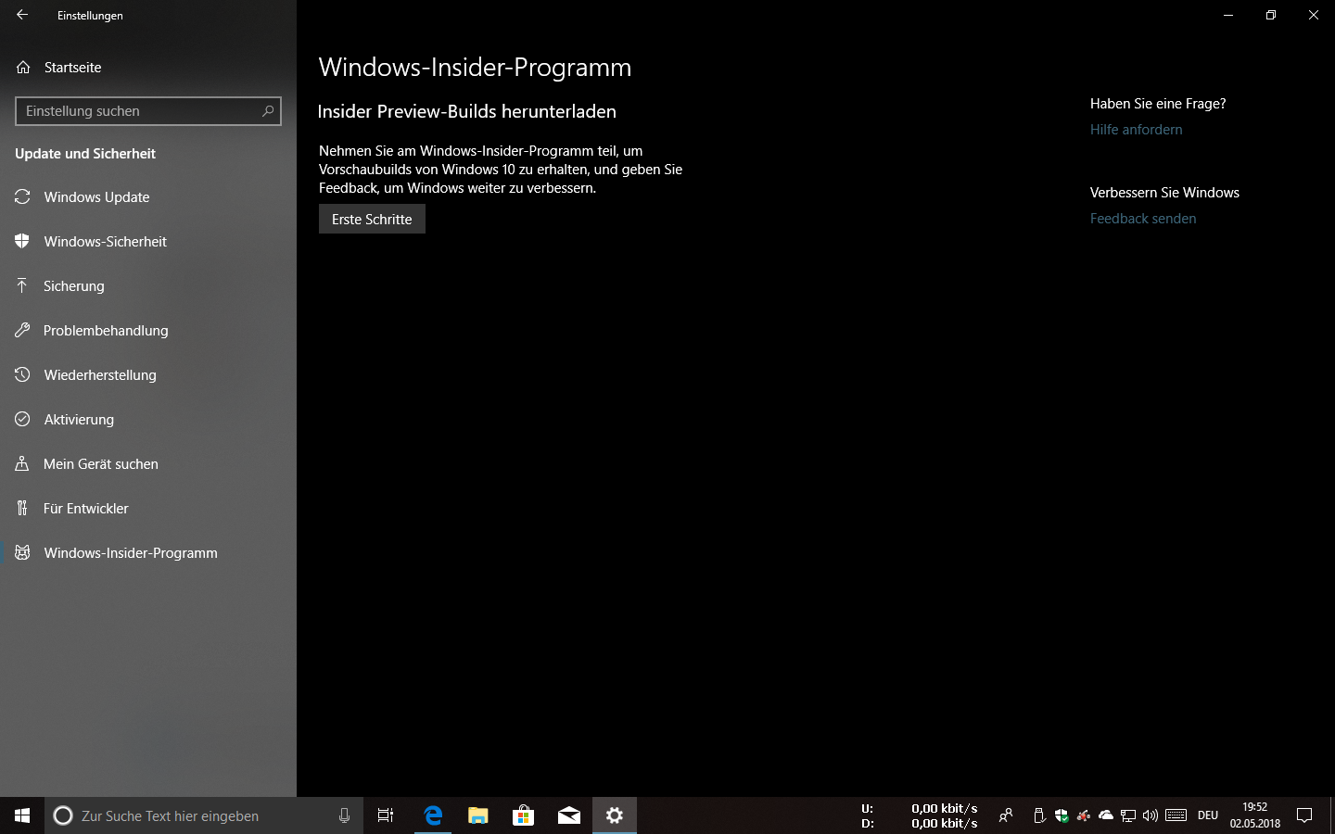Open the Sicherung backup page
This screenshot has width=1335, height=834.
(x=148, y=285)
